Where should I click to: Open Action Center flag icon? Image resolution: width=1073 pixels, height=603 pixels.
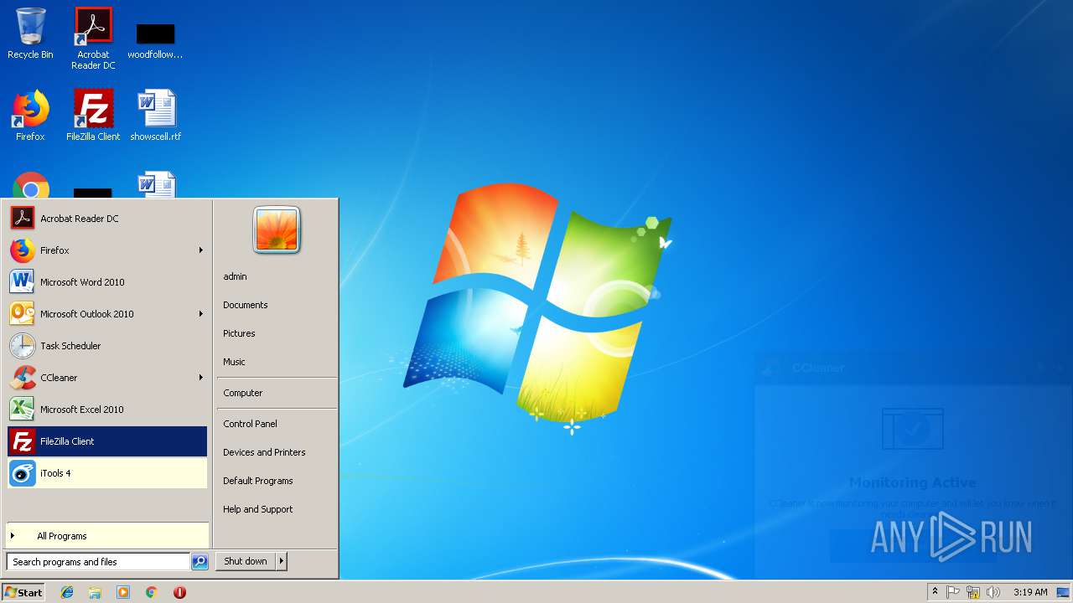click(x=953, y=592)
